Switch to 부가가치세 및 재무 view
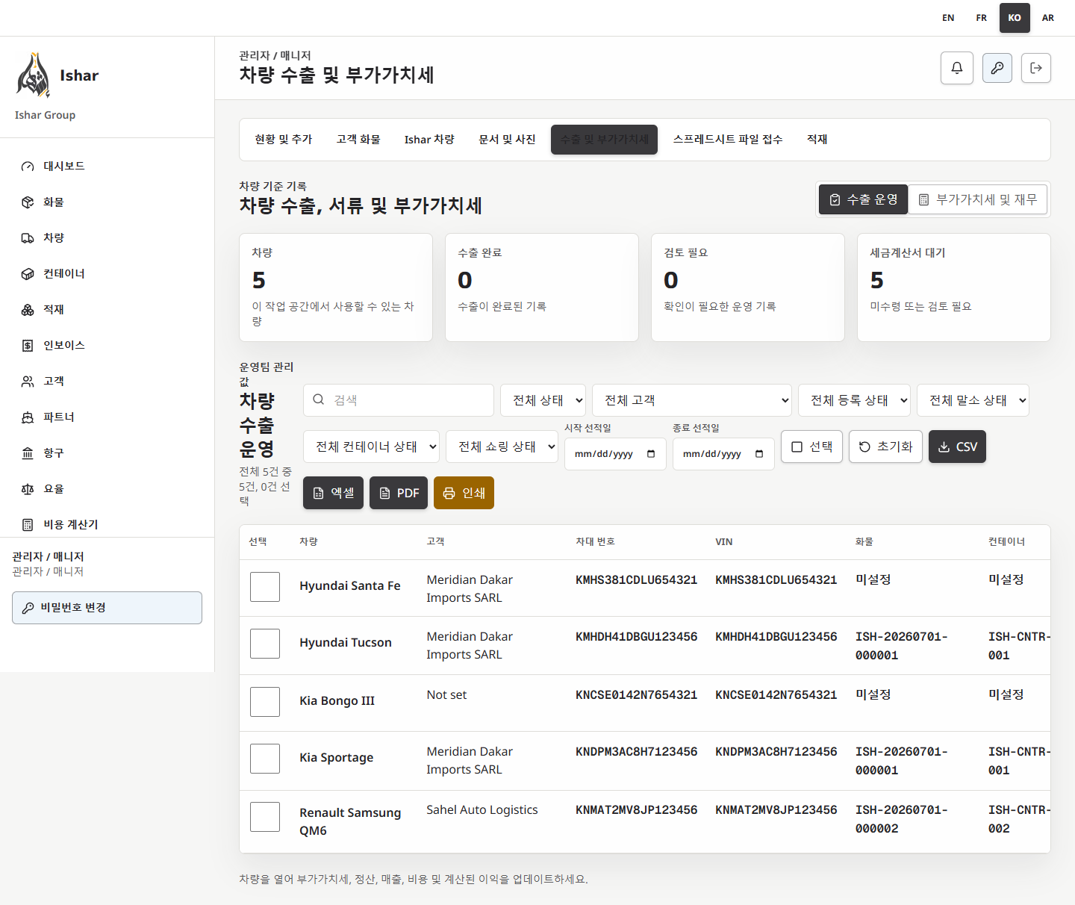This screenshot has height=905, width=1075. click(978, 199)
